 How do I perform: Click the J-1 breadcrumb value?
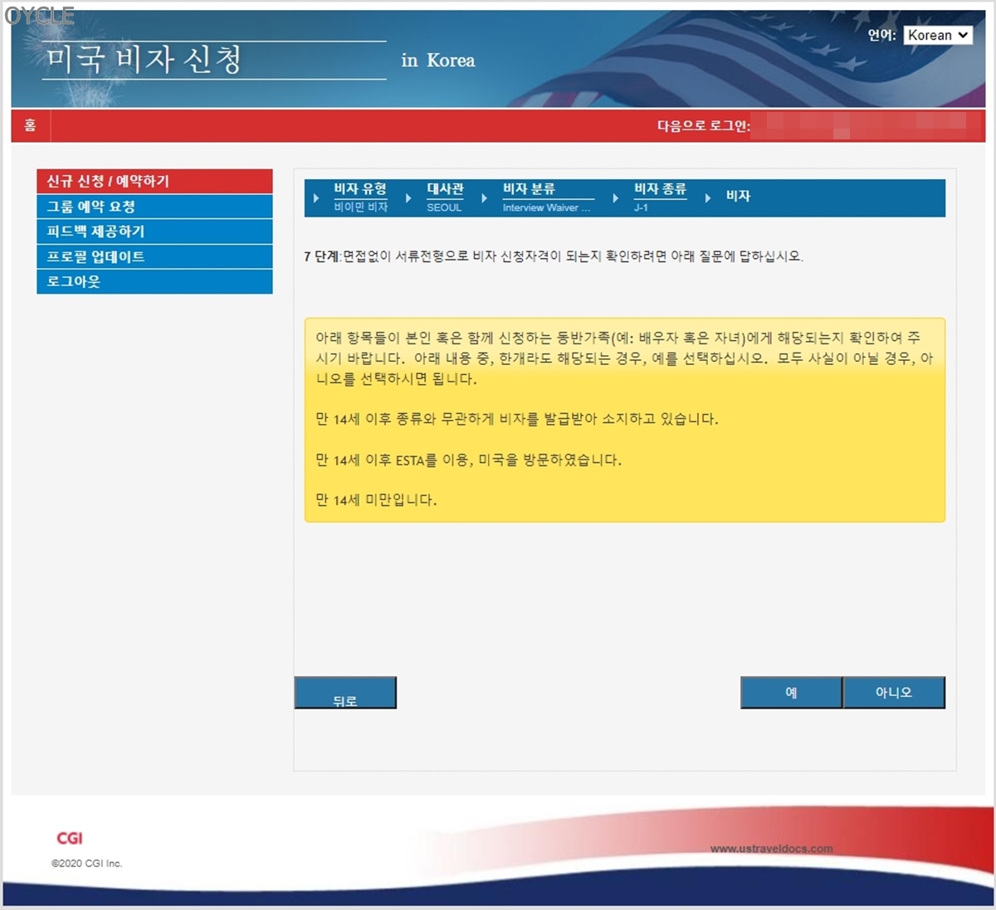(641, 207)
